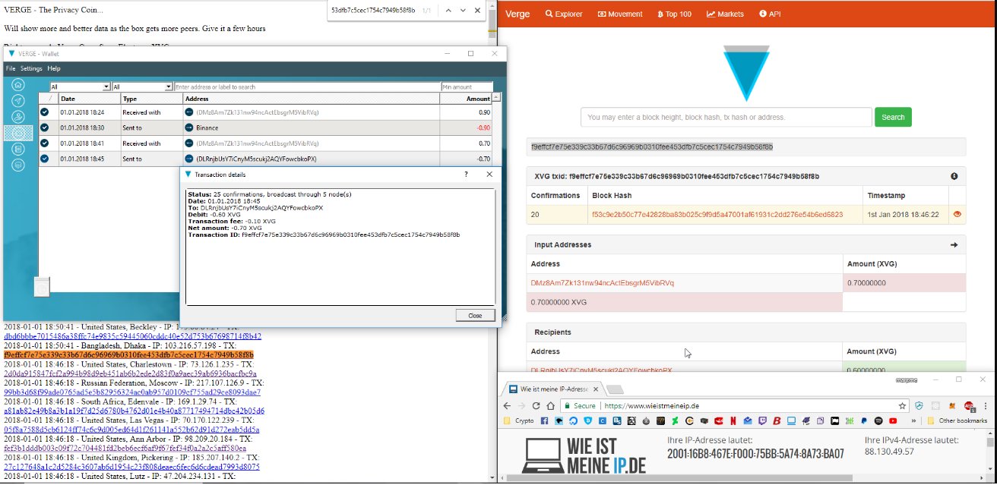Select the Sent to Binance transaction row
The width and height of the screenshot is (997, 485).
click(266, 128)
